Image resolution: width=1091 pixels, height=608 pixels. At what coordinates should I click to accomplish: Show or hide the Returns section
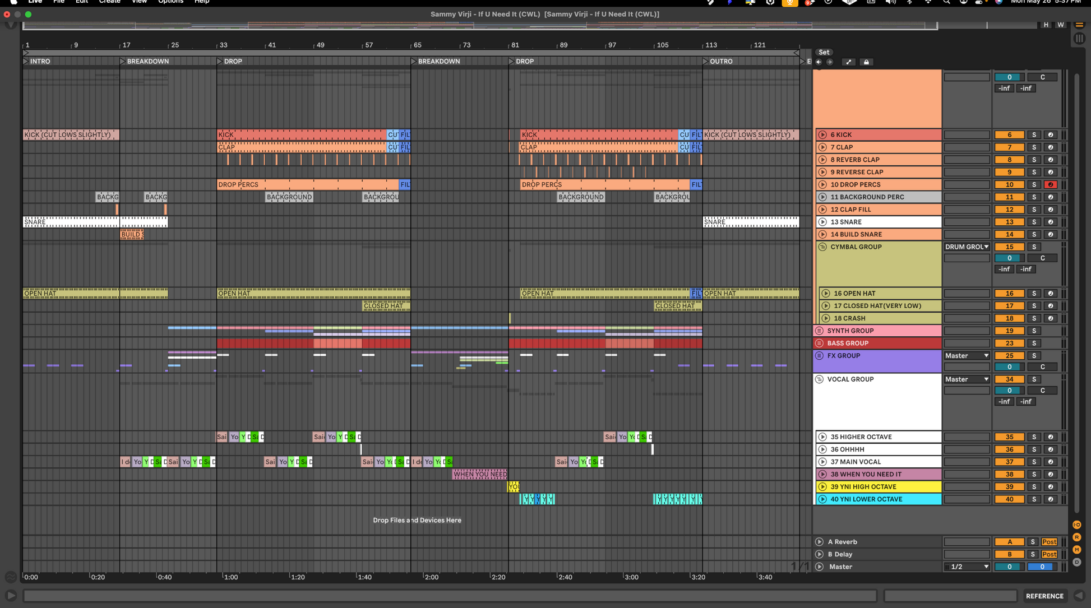point(1077,537)
